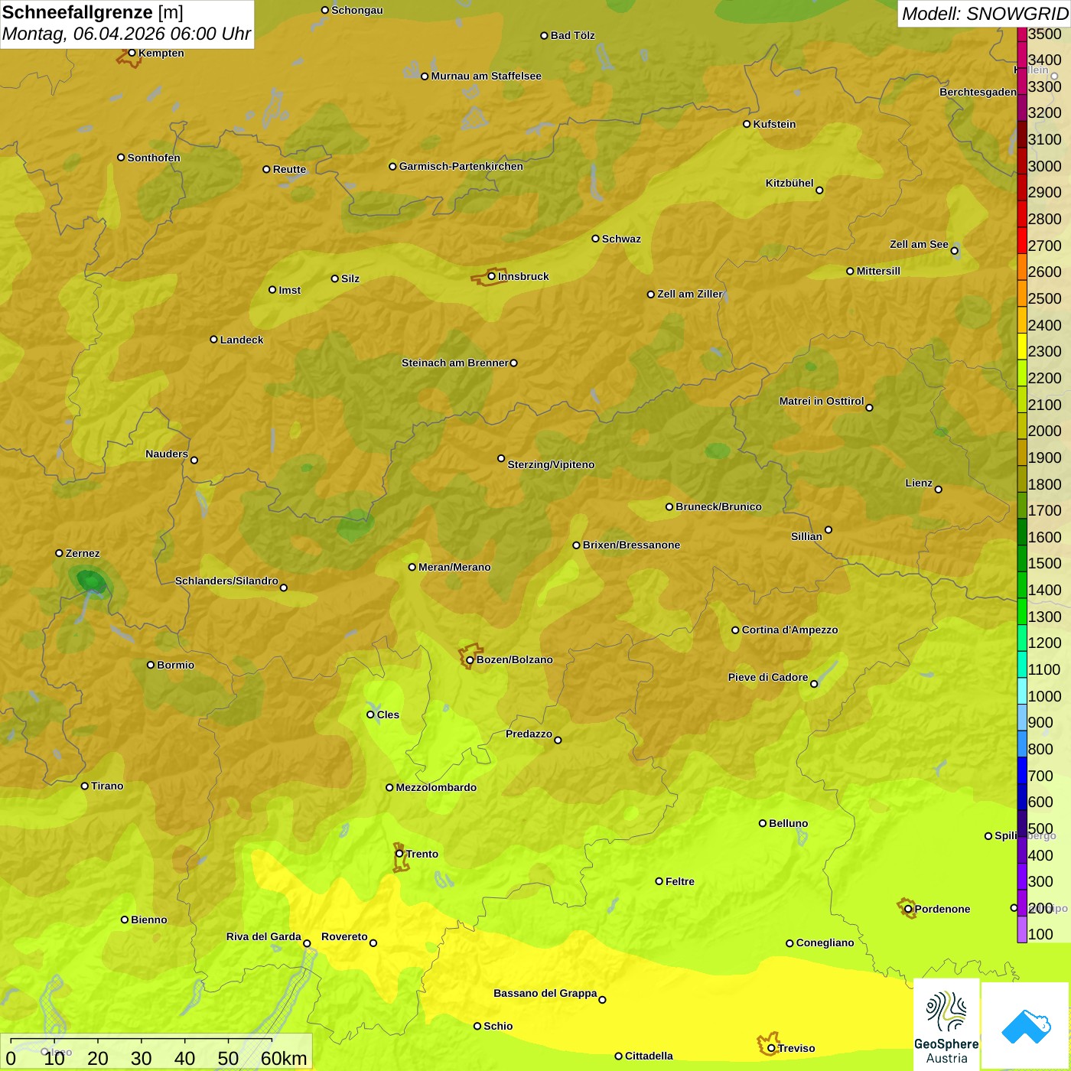Click the Sterzing/Vipiteno location dot
Screen dimensions: 1071x1071
click(x=501, y=458)
